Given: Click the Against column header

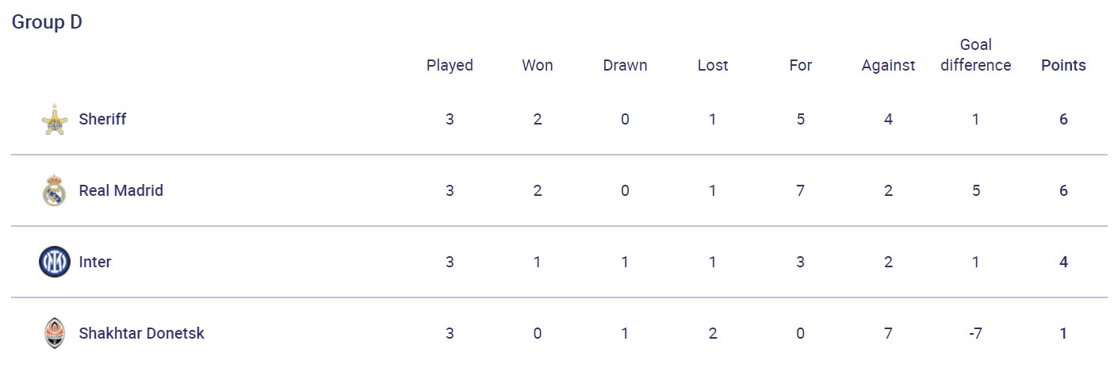Looking at the screenshot, I should point(888,66).
